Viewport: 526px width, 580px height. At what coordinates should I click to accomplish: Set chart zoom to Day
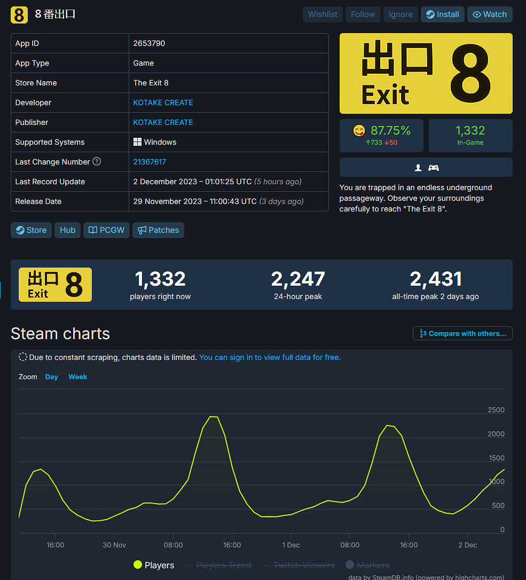(x=52, y=377)
